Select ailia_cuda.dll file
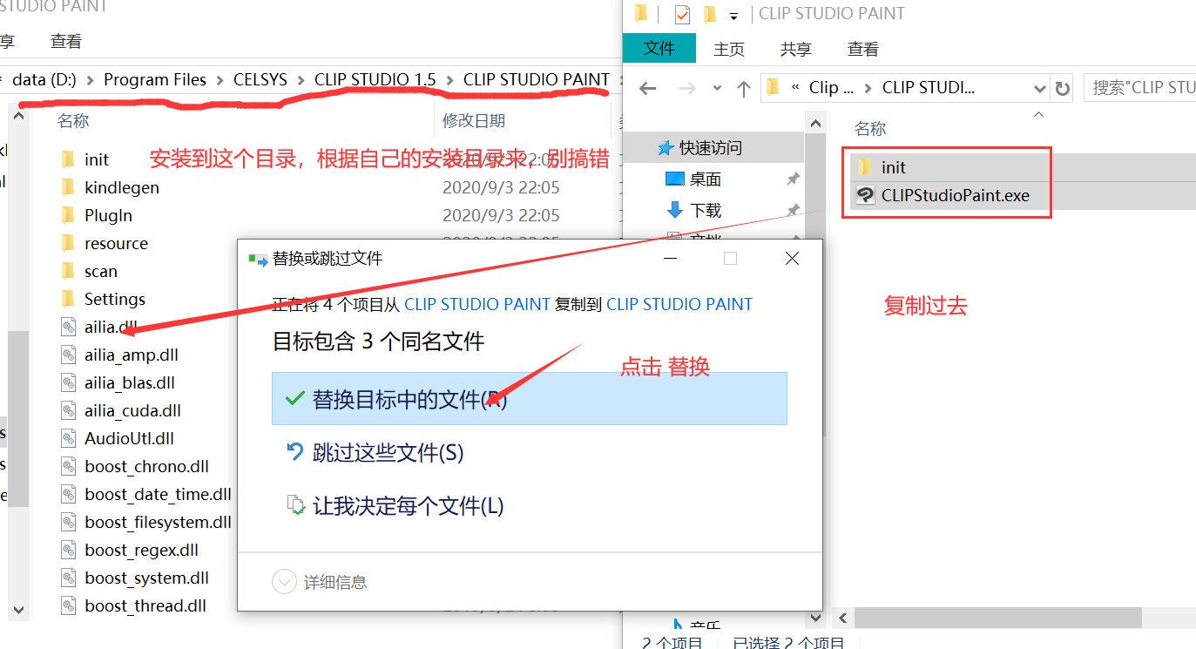1196x649 pixels. pyautogui.click(x=132, y=410)
